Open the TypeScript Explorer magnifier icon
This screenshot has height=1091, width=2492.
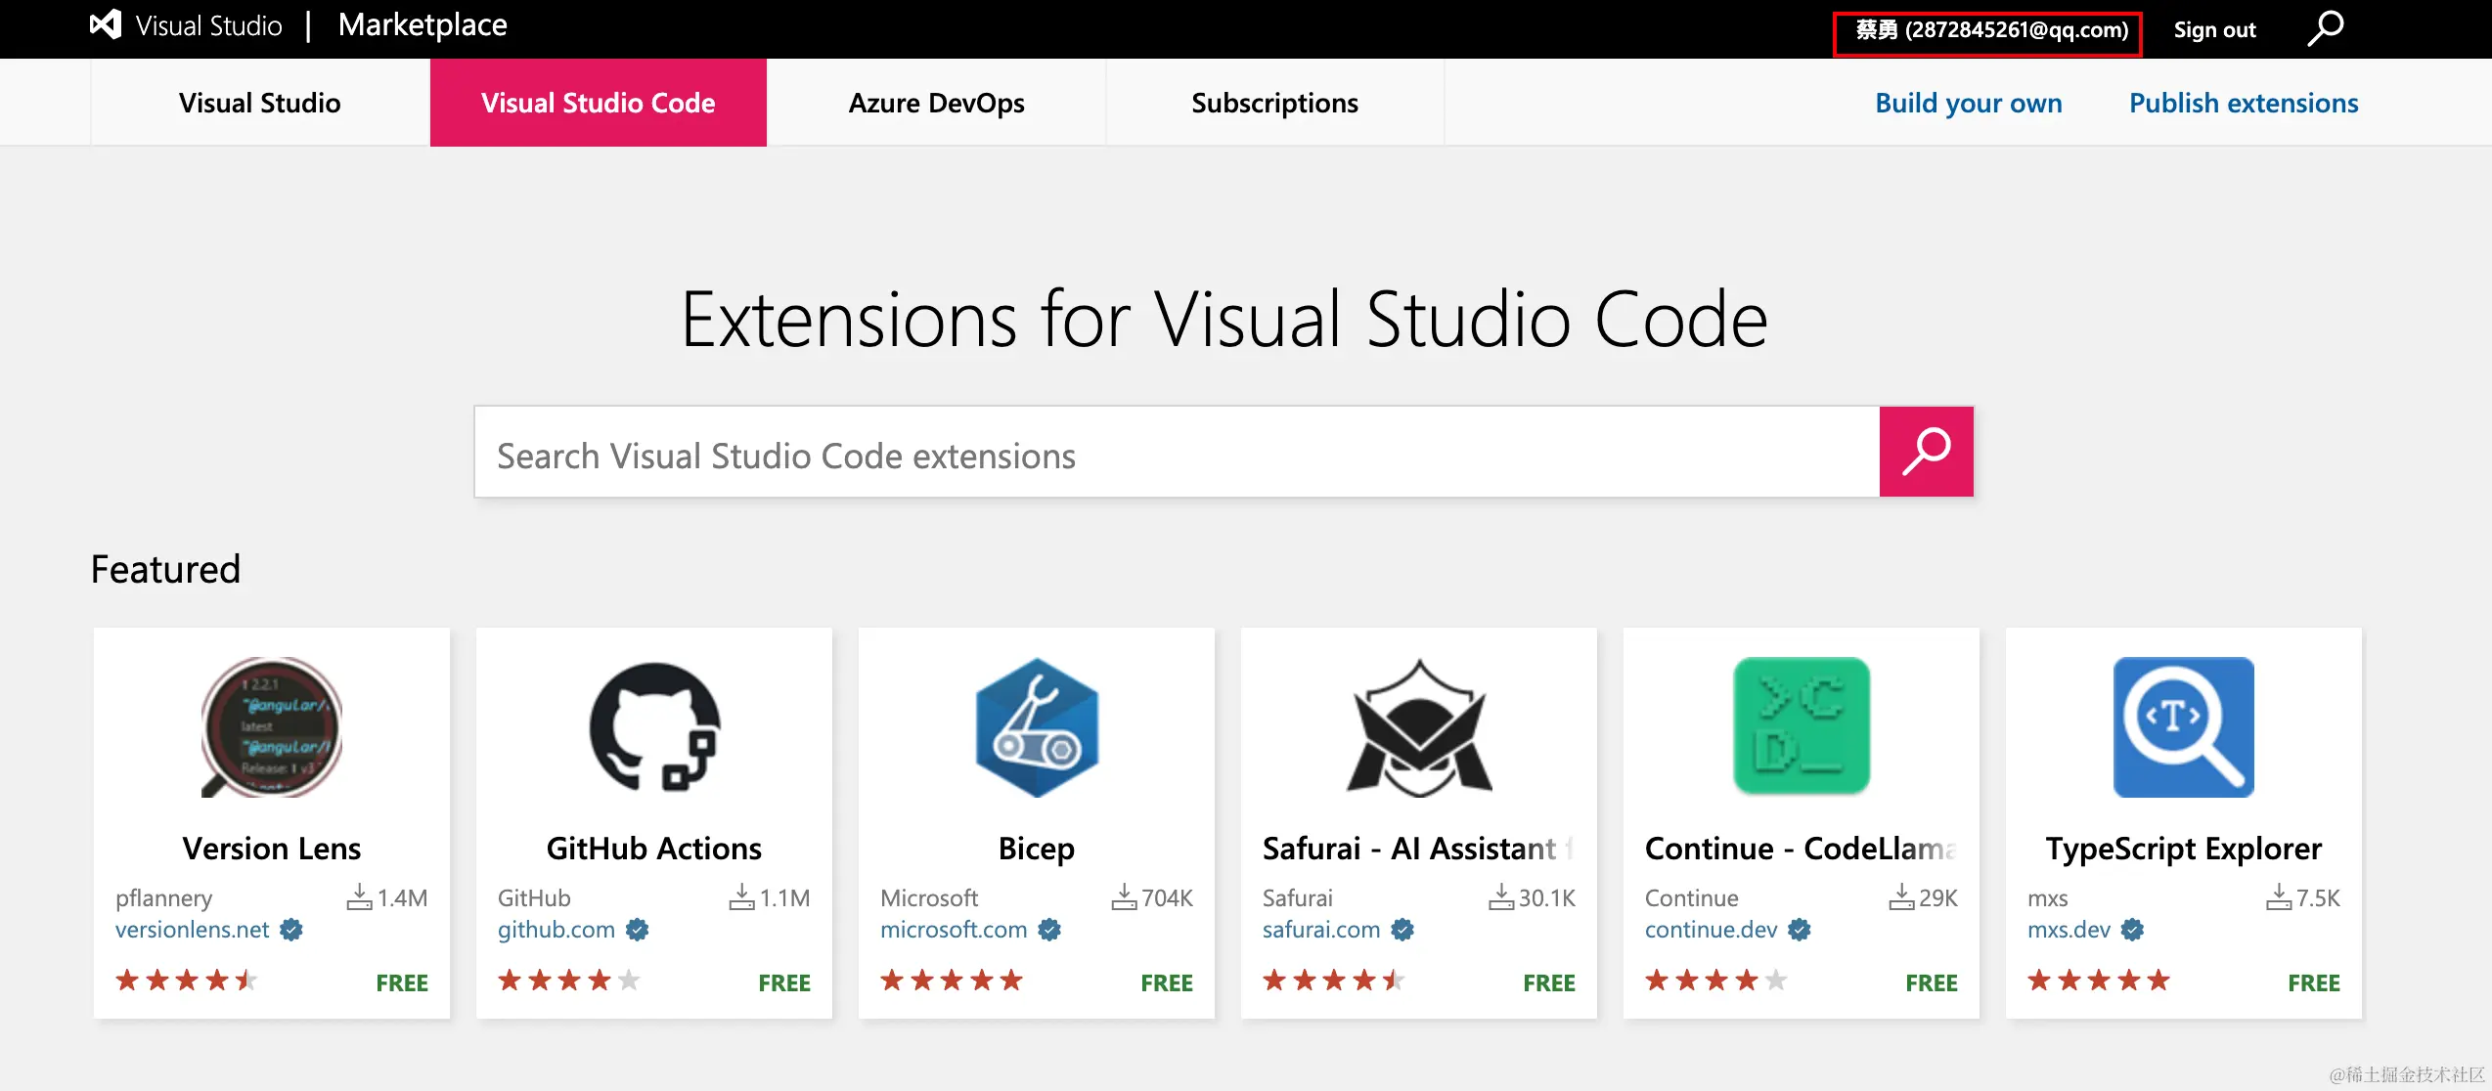tap(2184, 726)
